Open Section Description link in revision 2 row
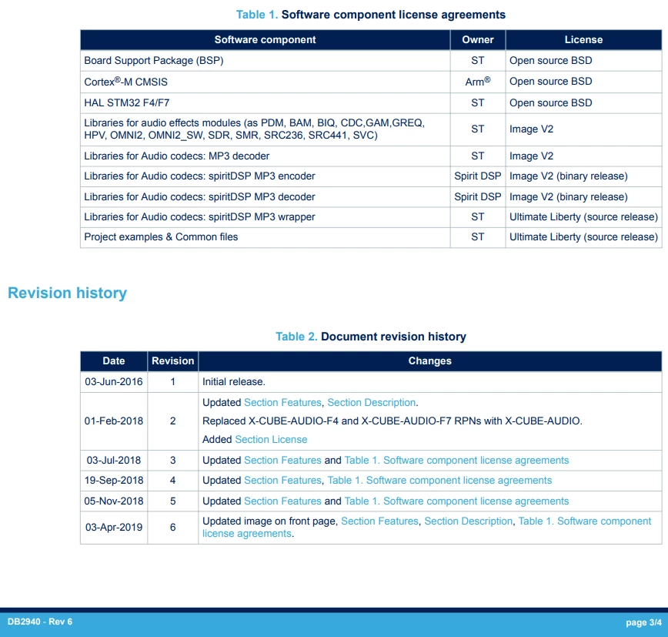 (371, 403)
